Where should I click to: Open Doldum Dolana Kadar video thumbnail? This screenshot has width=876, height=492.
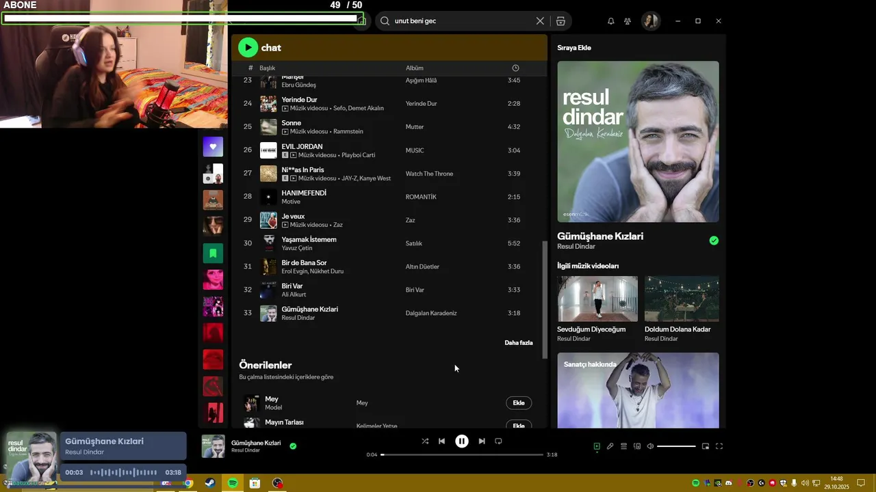click(x=682, y=299)
